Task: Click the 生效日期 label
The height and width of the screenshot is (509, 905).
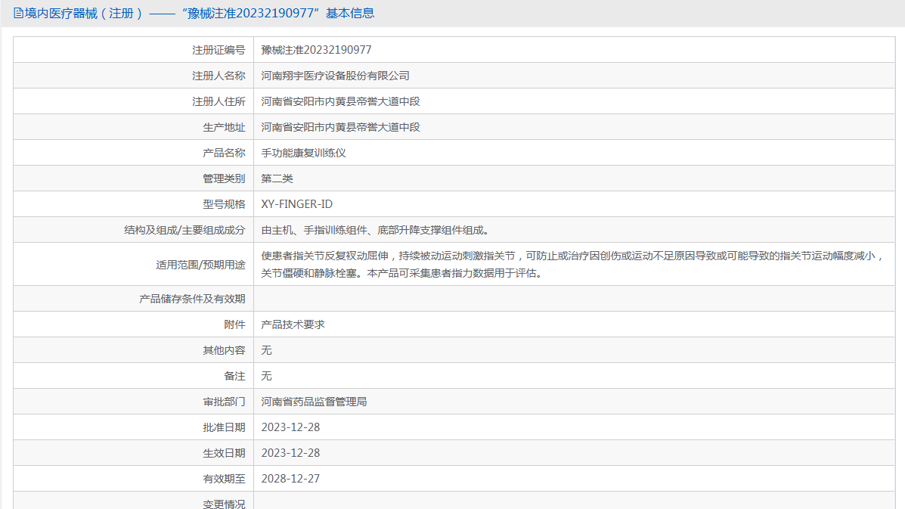Action: tap(224, 453)
